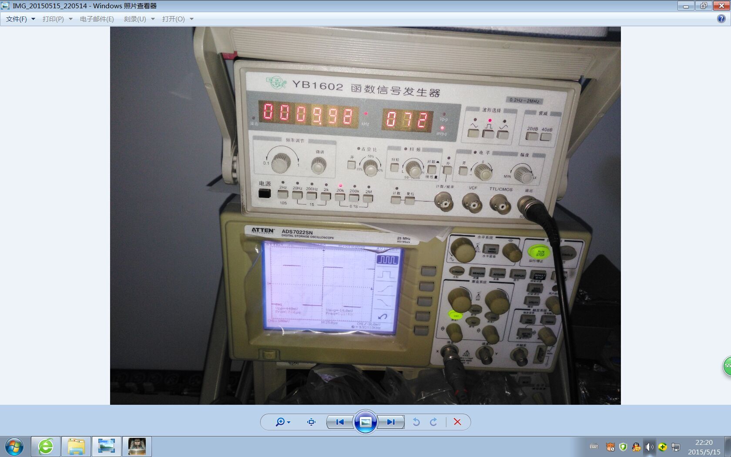Open Photo Viewer help via question mark icon

721,19
